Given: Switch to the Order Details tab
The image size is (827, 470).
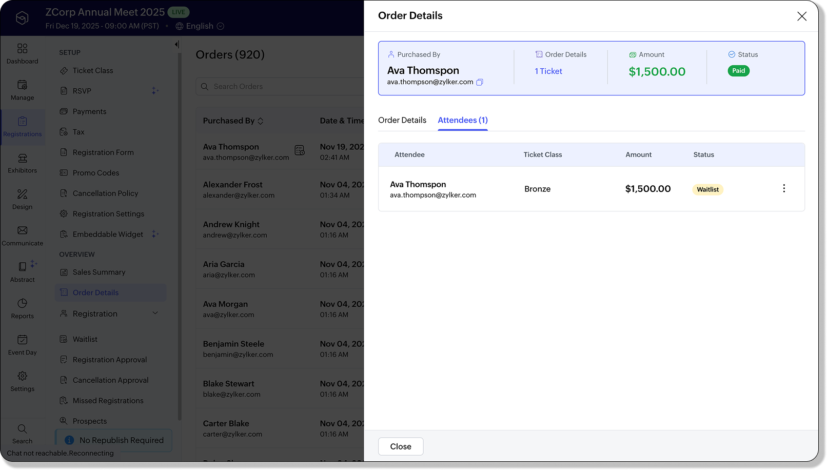Looking at the screenshot, I should click(402, 120).
